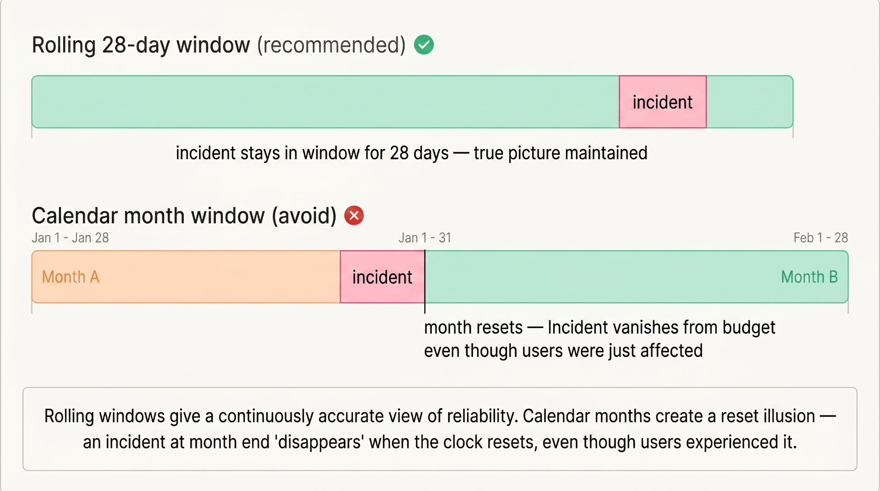Click the green Month B segment

point(637,277)
